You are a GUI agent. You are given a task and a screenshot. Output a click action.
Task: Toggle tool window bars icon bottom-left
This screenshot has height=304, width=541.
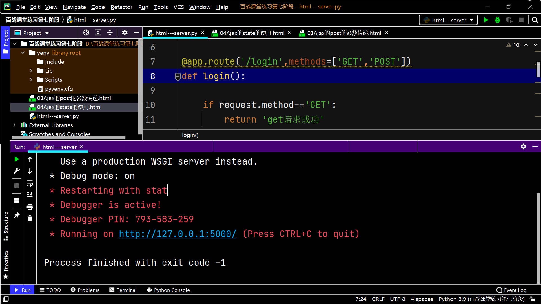click(6, 299)
